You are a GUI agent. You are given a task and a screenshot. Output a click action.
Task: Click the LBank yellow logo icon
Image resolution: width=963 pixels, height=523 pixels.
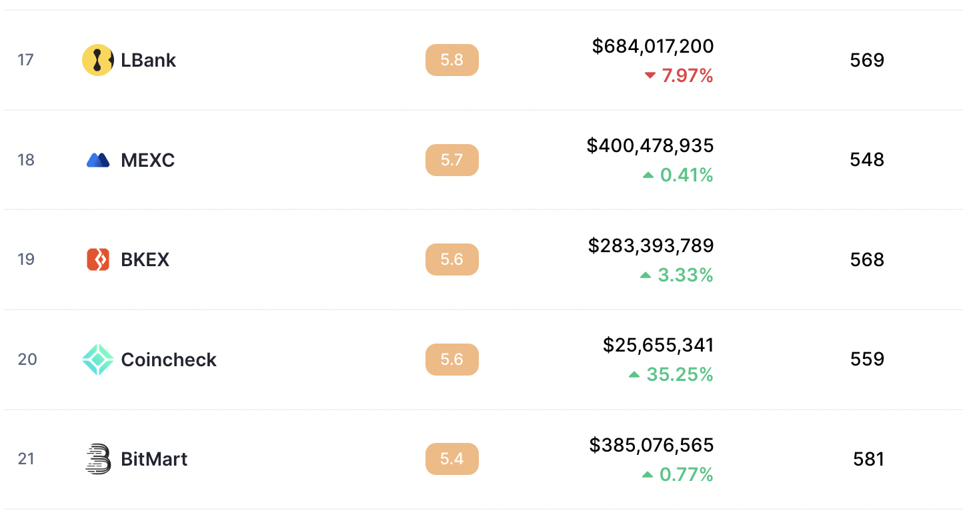click(x=98, y=60)
